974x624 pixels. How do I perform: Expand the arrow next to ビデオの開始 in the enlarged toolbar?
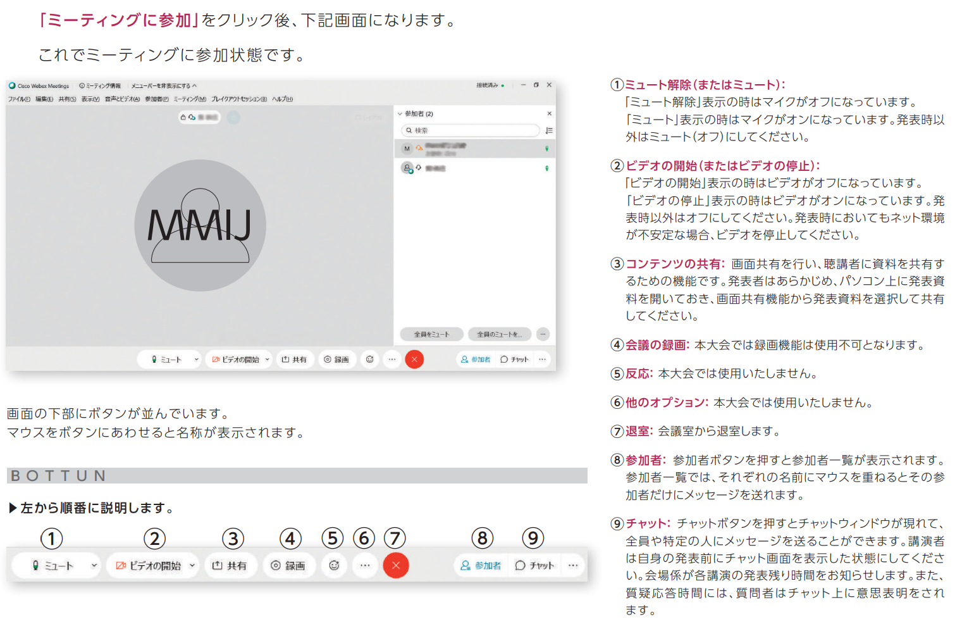tap(192, 565)
